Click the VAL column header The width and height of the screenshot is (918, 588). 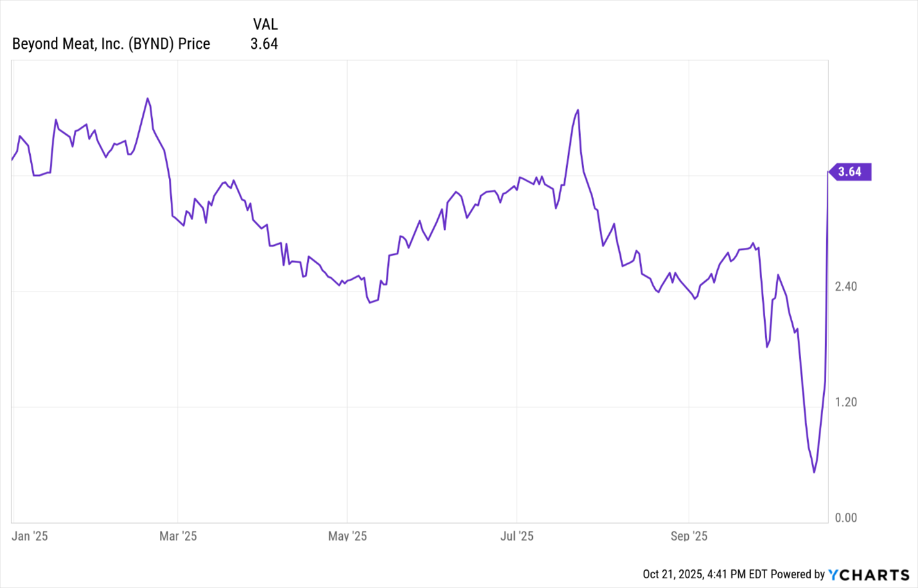point(265,24)
